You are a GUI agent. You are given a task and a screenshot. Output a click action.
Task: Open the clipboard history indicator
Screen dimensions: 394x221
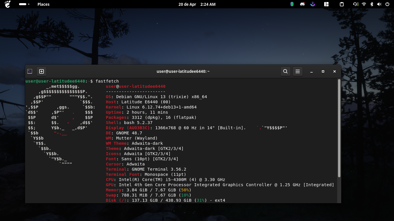tap(342, 4)
